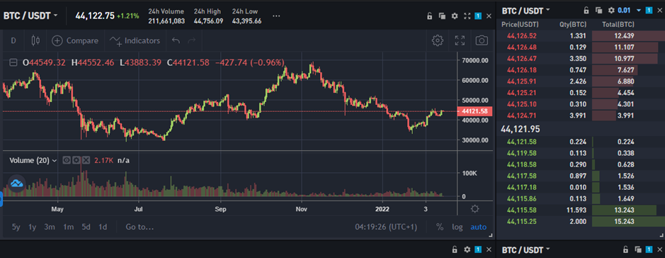Click the blue '1' link badge on the chart panel

tap(477, 16)
